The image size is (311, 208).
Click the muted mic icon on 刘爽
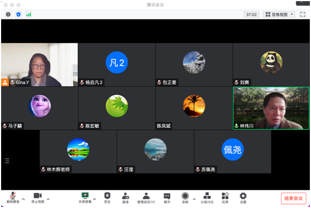pos(236,82)
